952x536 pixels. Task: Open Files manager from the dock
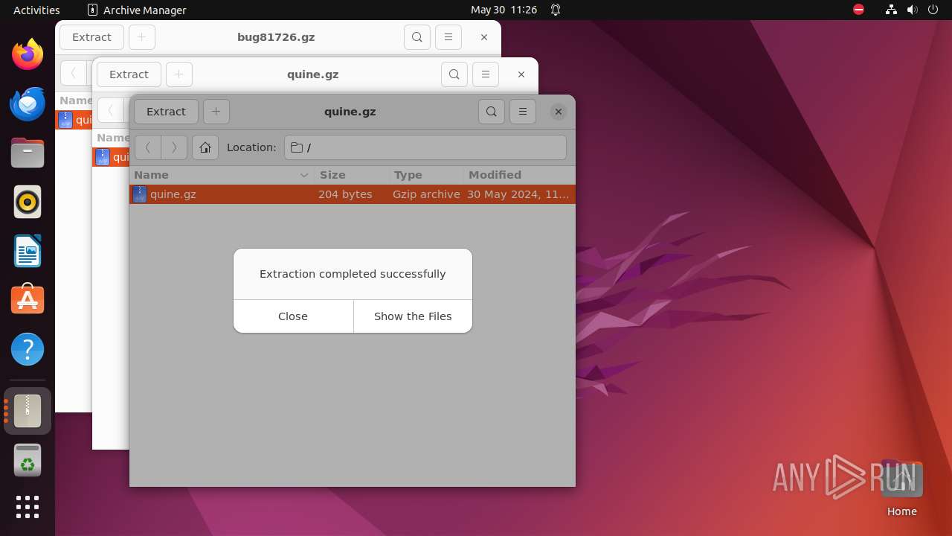pos(28,153)
